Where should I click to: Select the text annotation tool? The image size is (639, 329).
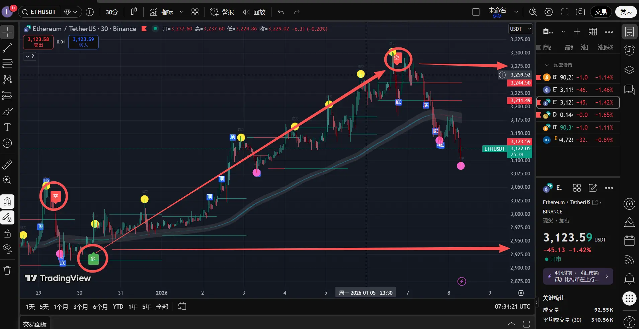coord(7,127)
